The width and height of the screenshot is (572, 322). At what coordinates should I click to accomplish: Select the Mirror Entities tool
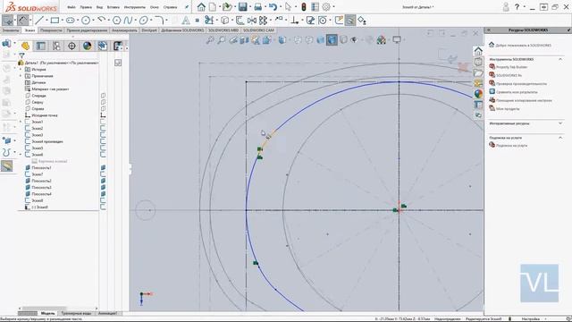click(x=252, y=21)
